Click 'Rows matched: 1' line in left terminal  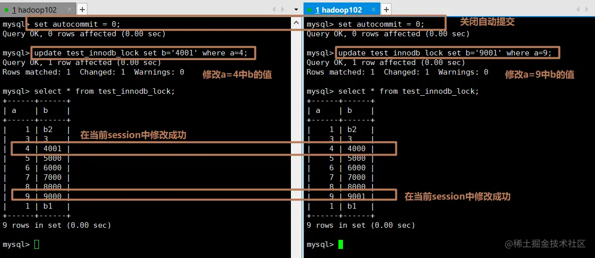[x=93, y=72]
